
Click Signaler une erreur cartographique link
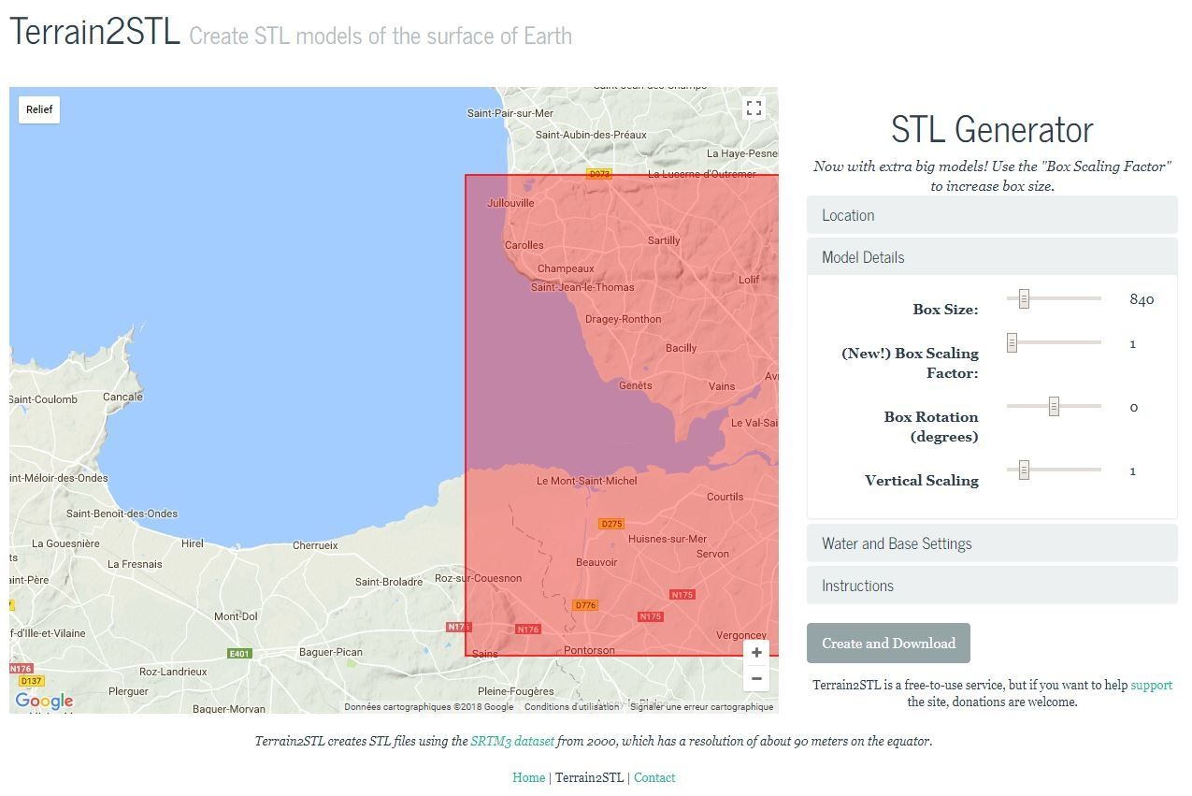point(702,707)
